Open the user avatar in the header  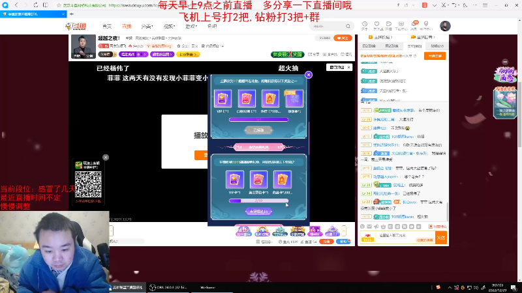[x=445, y=26]
